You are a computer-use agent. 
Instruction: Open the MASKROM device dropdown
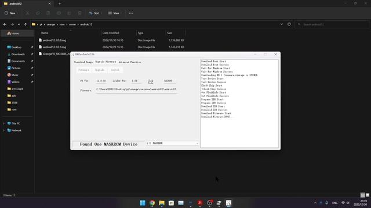172,143
